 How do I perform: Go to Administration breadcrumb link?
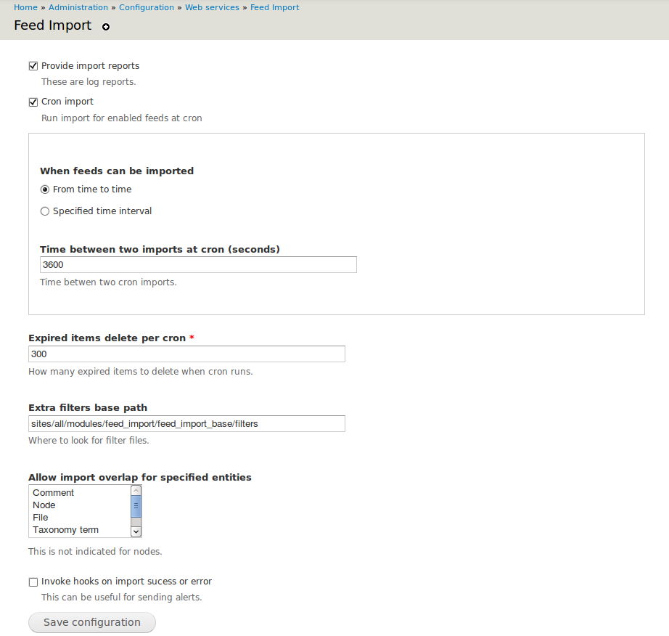click(78, 7)
